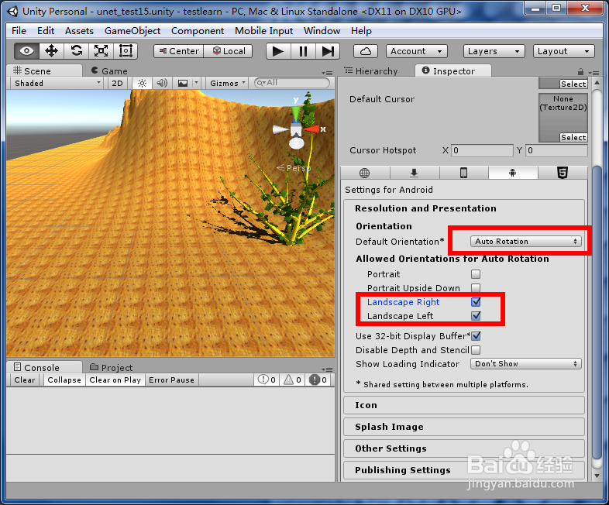This screenshot has width=609, height=505.
Task: Toggle warning filter in Console
Action: click(x=292, y=380)
